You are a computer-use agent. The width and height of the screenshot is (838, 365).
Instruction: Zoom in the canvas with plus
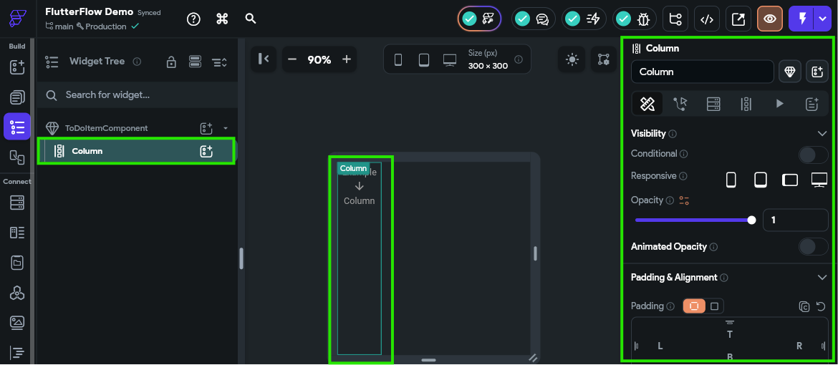tap(347, 59)
